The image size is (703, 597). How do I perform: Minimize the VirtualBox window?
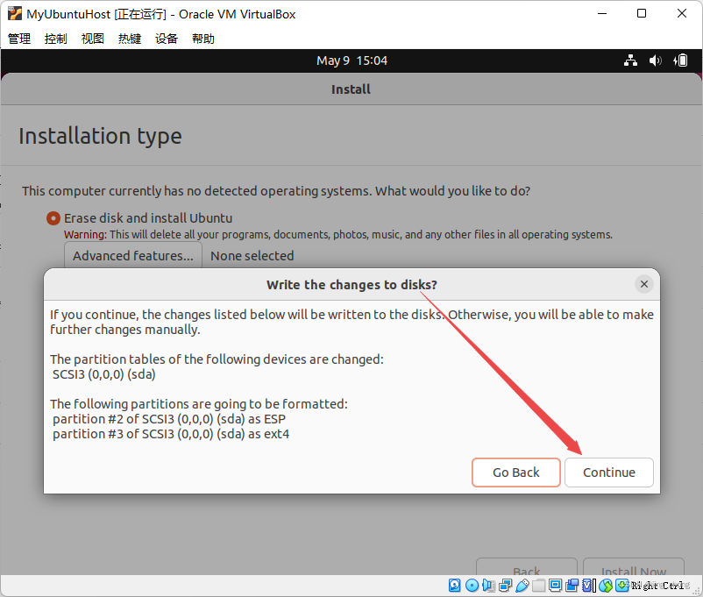click(602, 13)
